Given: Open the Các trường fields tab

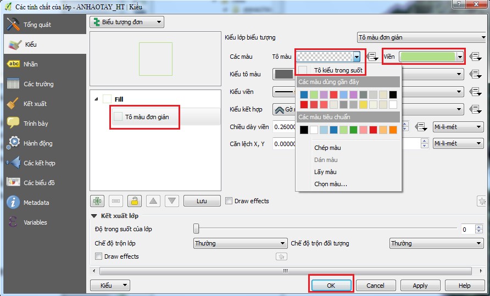Looking at the screenshot, I should 44,84.
